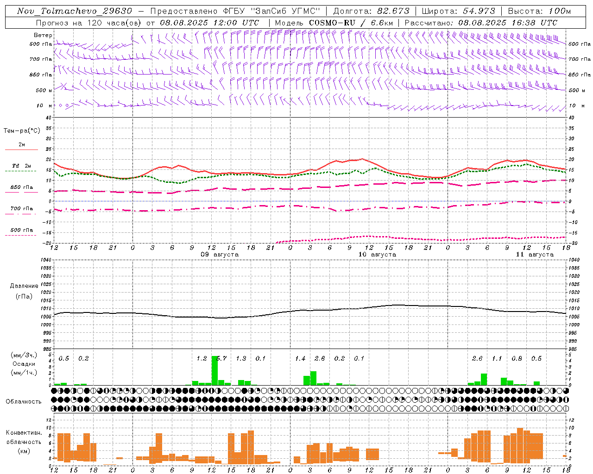Click the '5.7' precipitation total
This screenshot has width=593, height=474.
click(221, 358)
